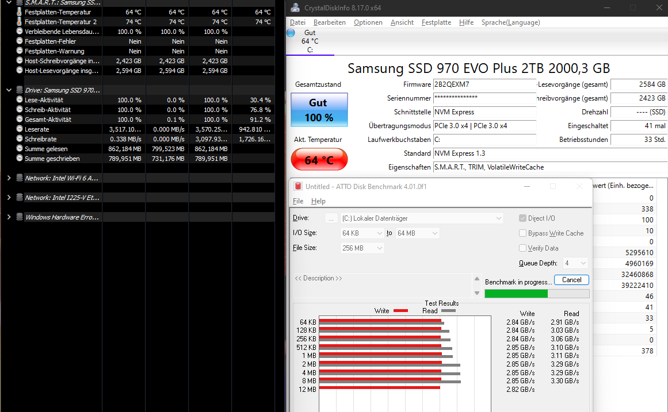
Task: Click the ATTO Disk Benchmark title bar icon
Action: pyautogui.click(x=298, y=186)
